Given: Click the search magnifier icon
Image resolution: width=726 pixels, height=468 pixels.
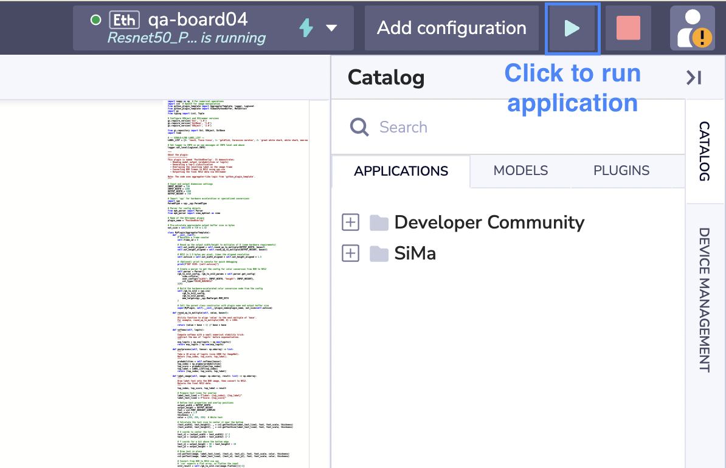Looking at the screenshot, I should [x=359, y=127].
